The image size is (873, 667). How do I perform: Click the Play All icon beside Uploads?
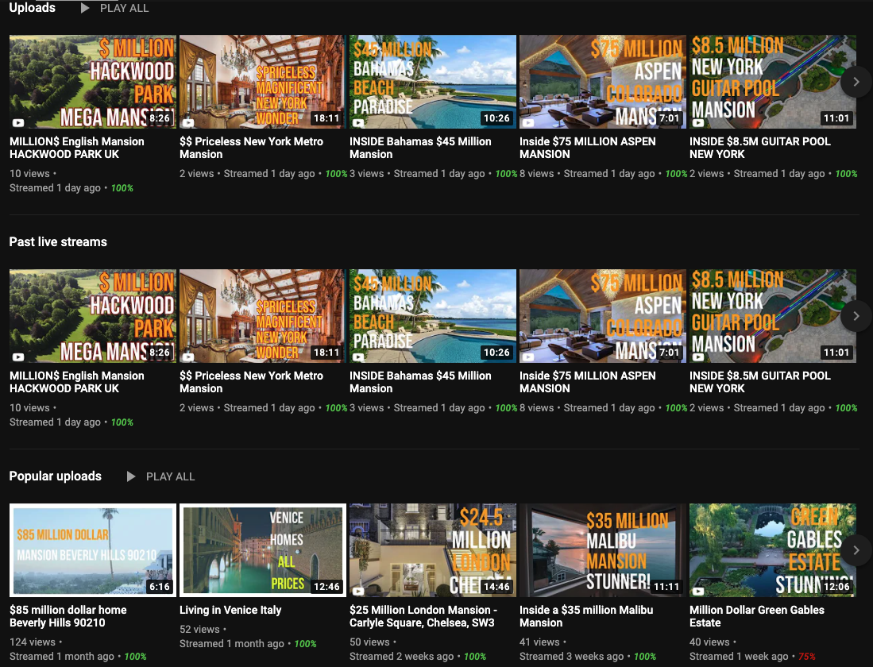85,9
